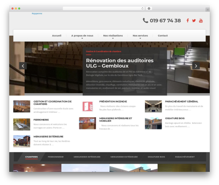Click the Prévention Incendie fire door icon
This screenshot has height=185, width=219.
coord(88,106)
